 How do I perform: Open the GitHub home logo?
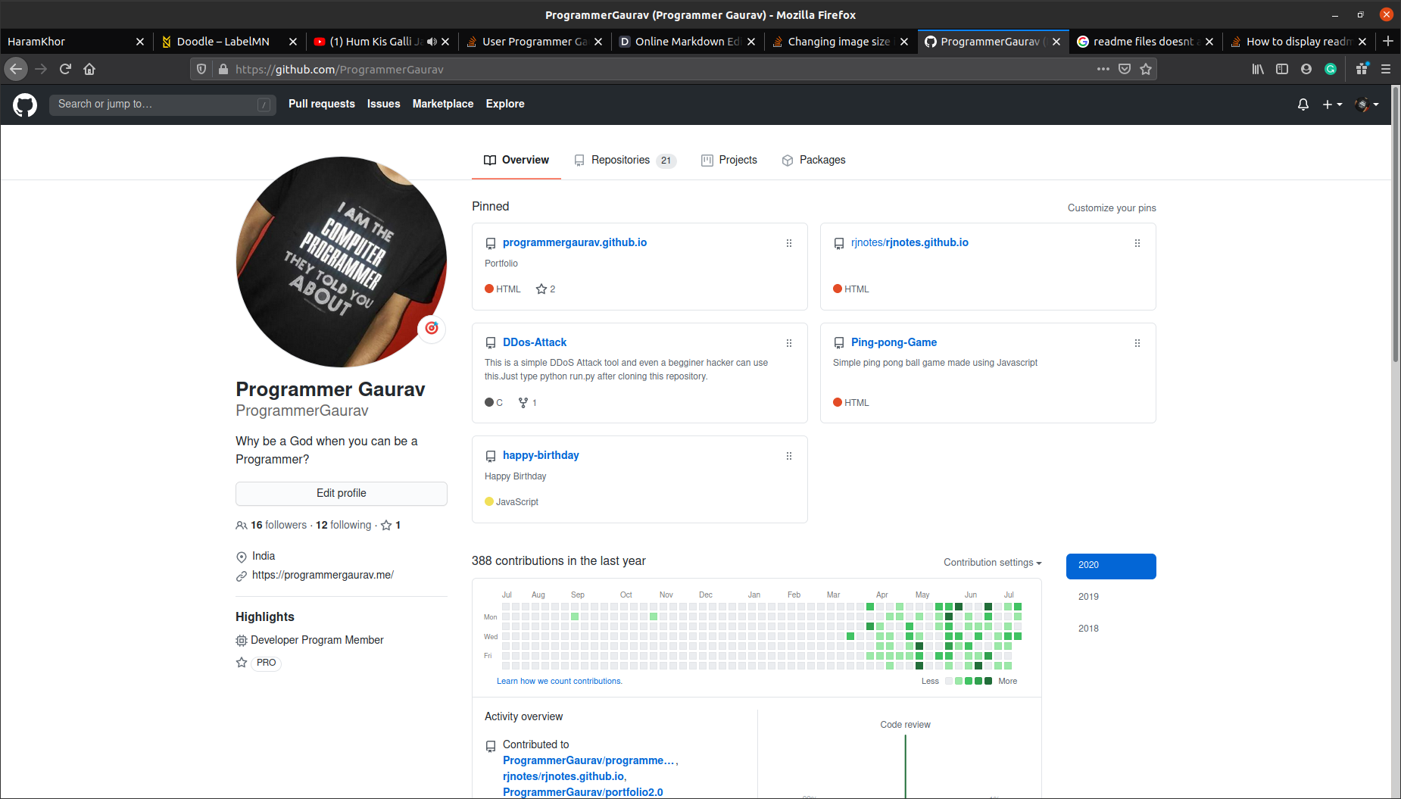25,105
